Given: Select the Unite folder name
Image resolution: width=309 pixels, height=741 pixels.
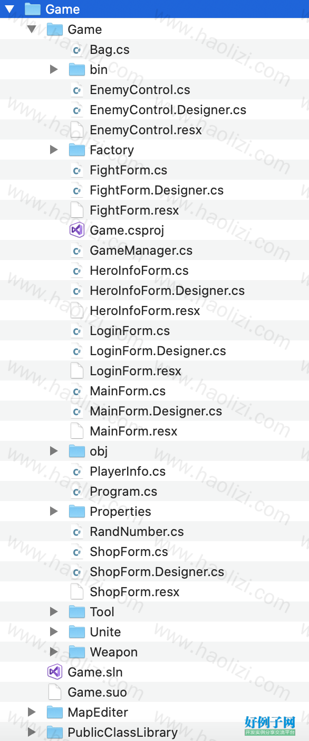Looking at the screenshot, I should 105,632.
